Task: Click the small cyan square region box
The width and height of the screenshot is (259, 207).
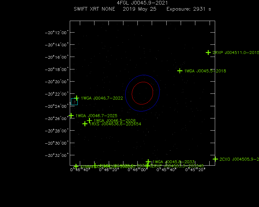Action: point(74,102)
